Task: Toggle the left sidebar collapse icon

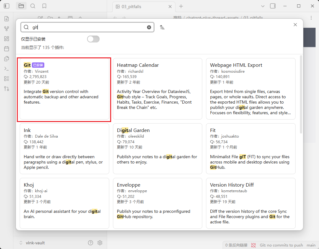Action: click(x=7, y=6)
